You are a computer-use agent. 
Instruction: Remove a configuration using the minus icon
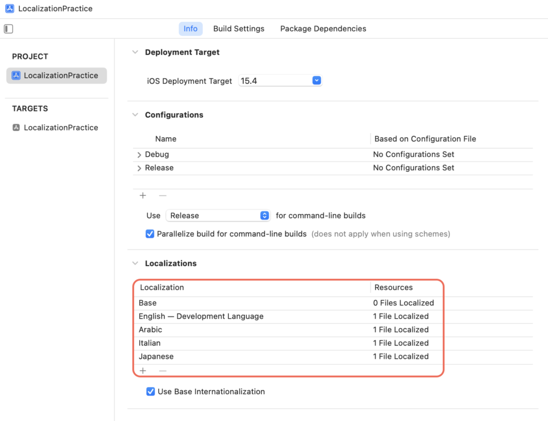point(162,195)
